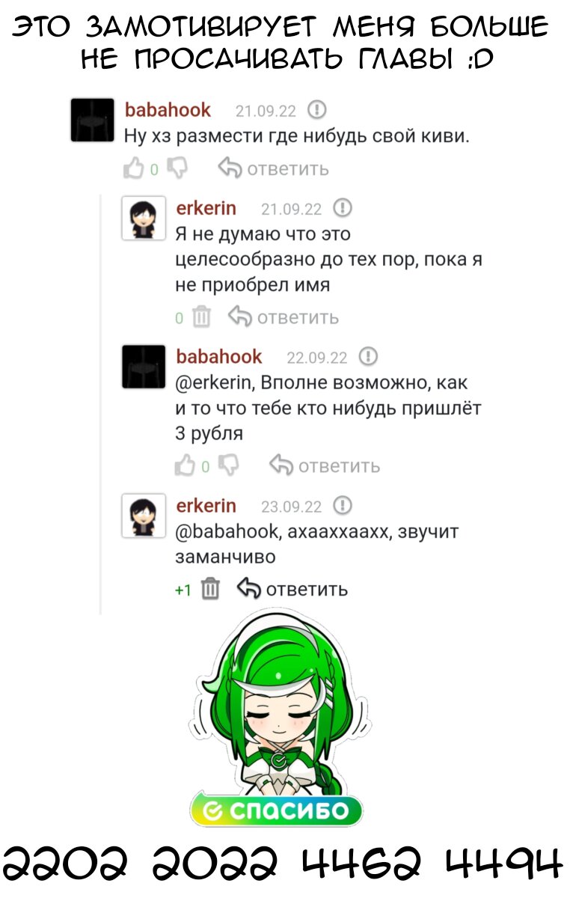Reply to erkerin's comment about целесообразно
Screen dimensions: 570x898
pos(284,317)
